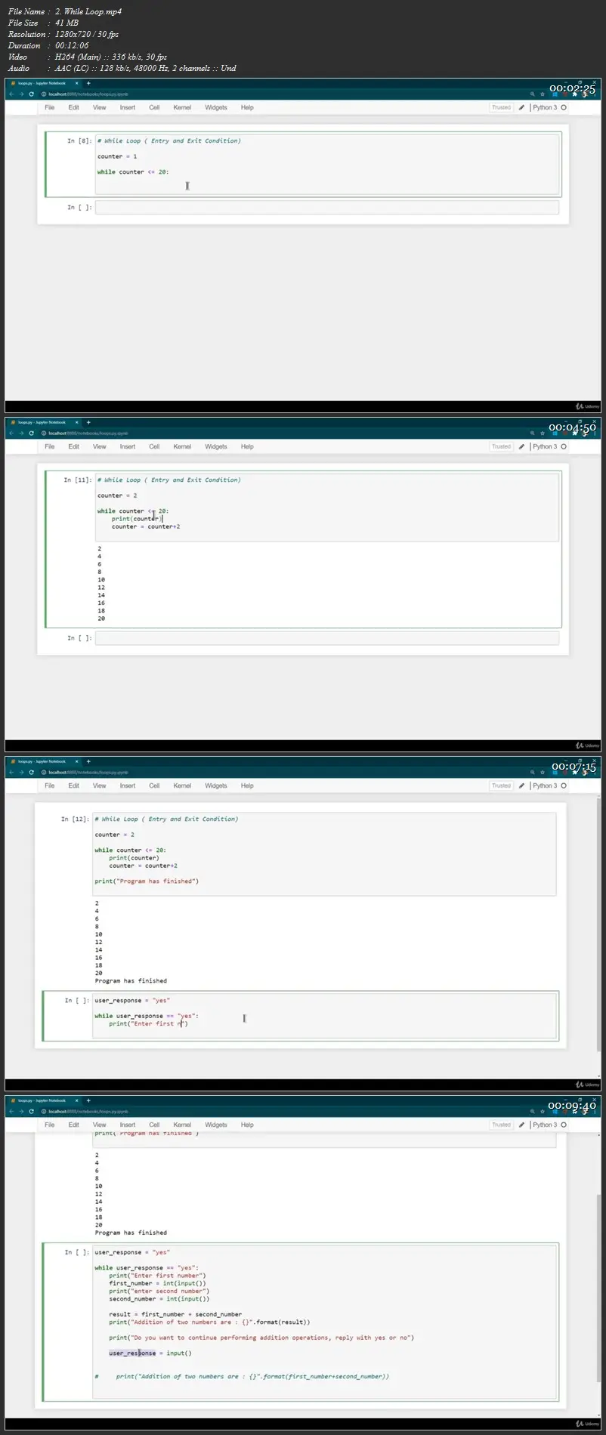Click 'Program has finished' output in 00:07:15 frame
This screenshot has width=606, height=1435.
click(131, 980)
